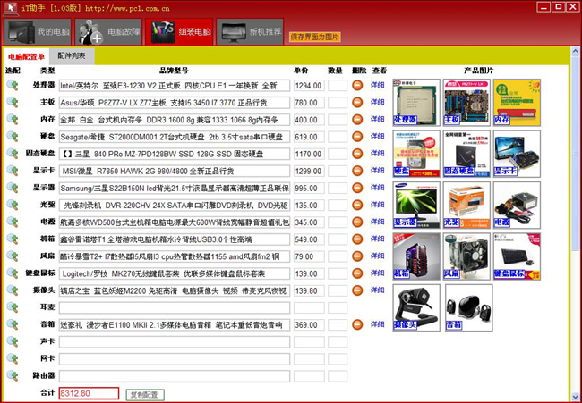Click the 电源 product thumbnail
Image resolution: width=582 pixels, height=403 pixels.
click(x=517, y=205)
